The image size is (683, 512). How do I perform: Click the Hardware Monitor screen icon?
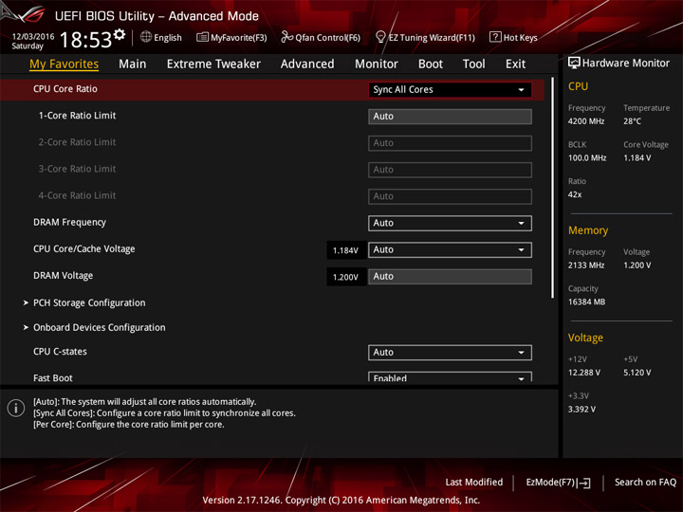[574, 64]
